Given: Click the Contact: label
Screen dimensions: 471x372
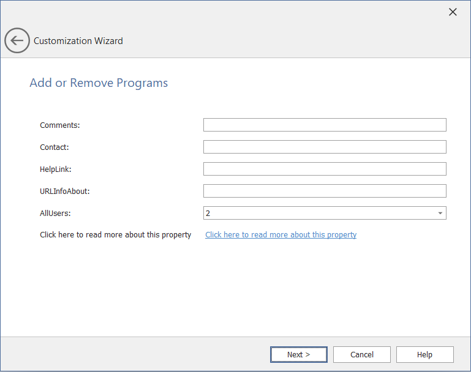Looking at the screenshot, I should pos(55,147).
